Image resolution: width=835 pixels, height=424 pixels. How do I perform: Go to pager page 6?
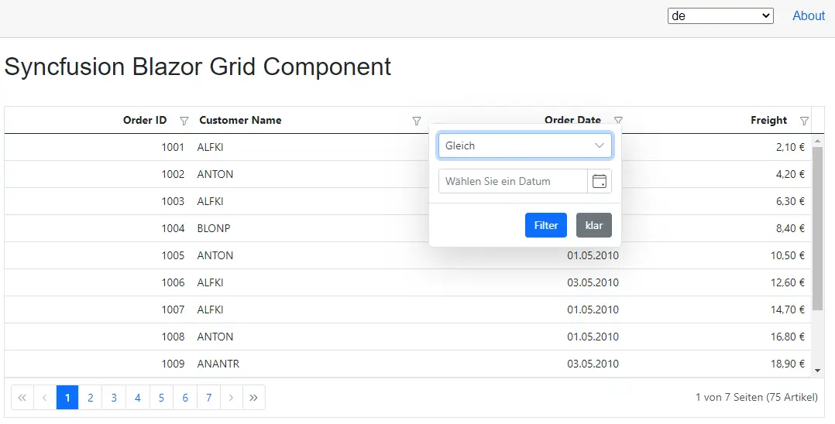[x=185, y=398]
